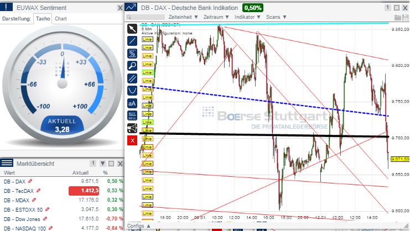Viewport: 410px width, 231px height.
Task: Select the parabola curve tool
Action: point(132,91)
